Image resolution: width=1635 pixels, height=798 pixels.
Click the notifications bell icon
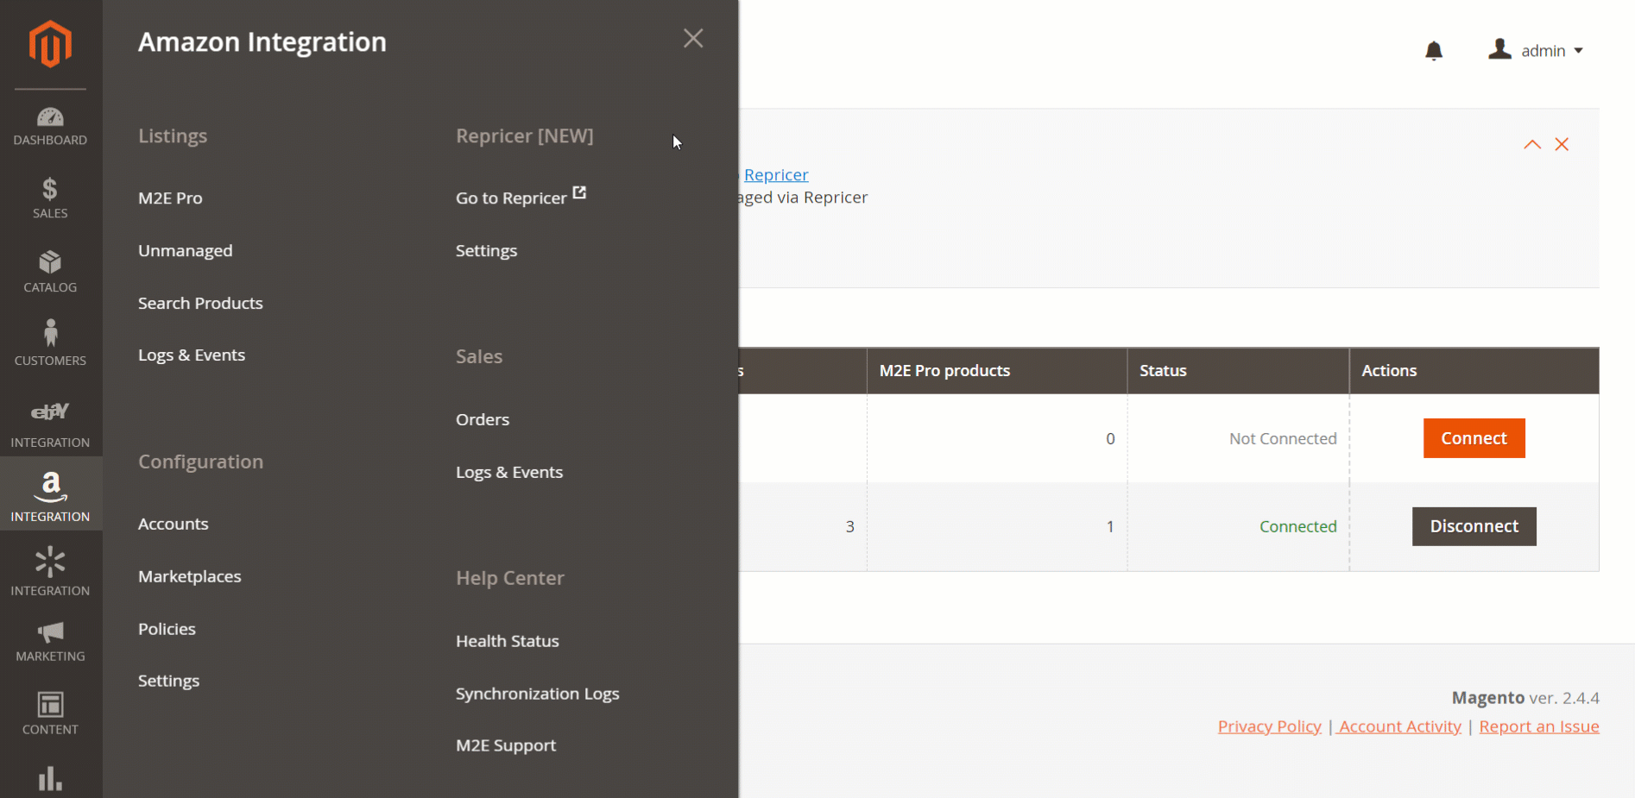pos(1433,51)
